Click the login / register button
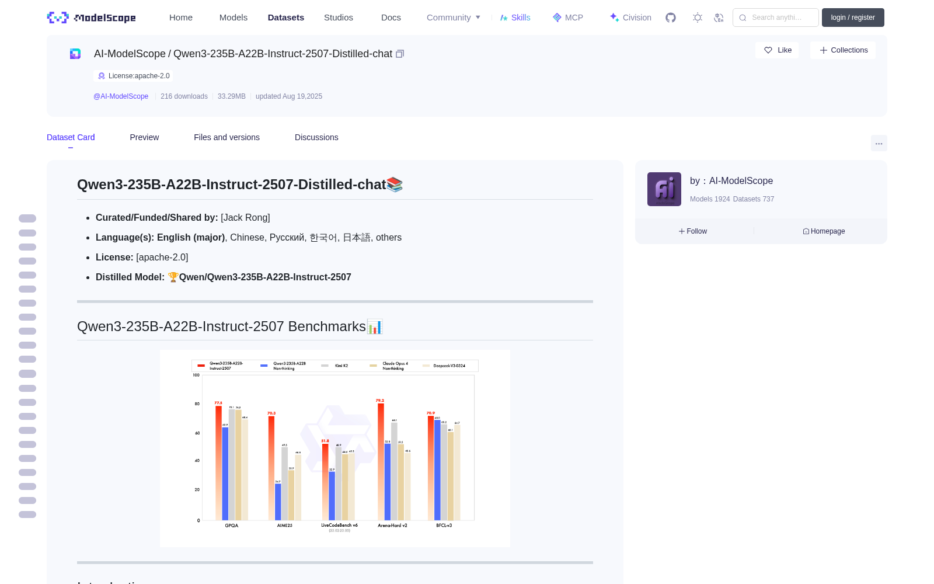 (x=853, y=18)
